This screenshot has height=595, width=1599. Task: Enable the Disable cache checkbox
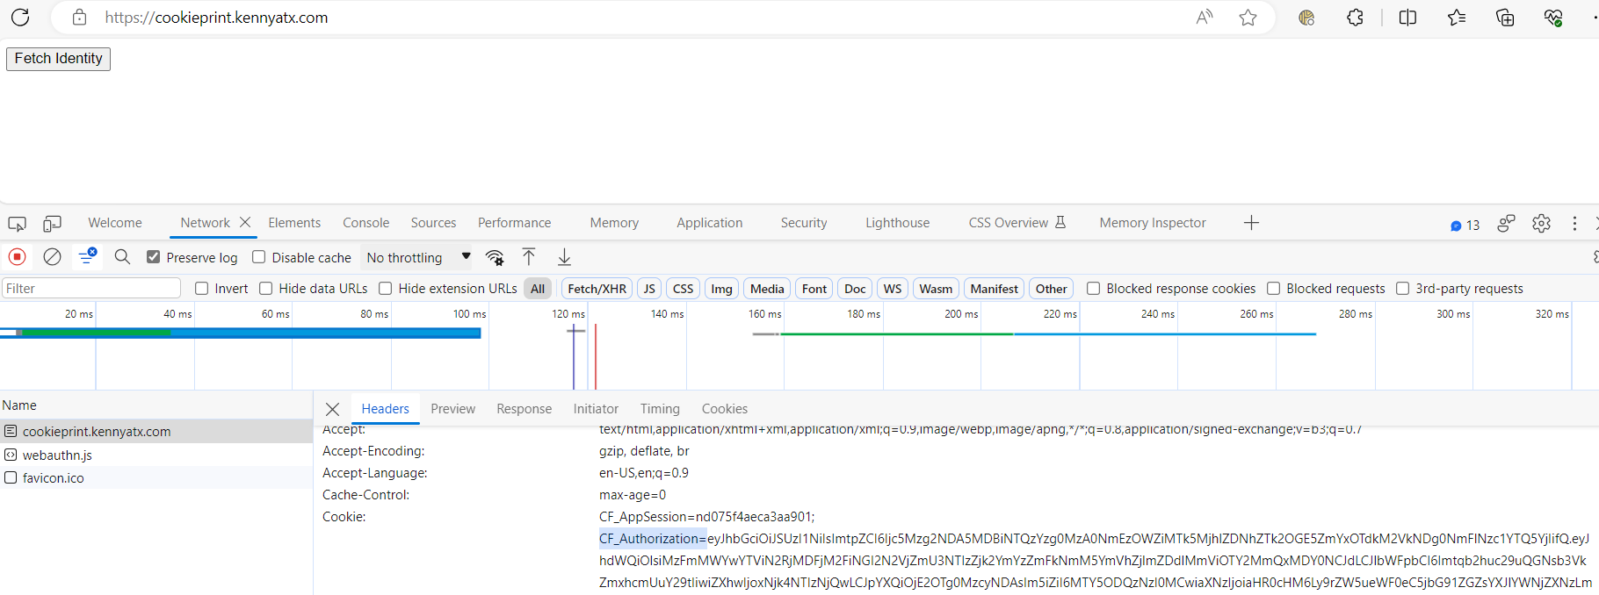[x=259, y=257]
